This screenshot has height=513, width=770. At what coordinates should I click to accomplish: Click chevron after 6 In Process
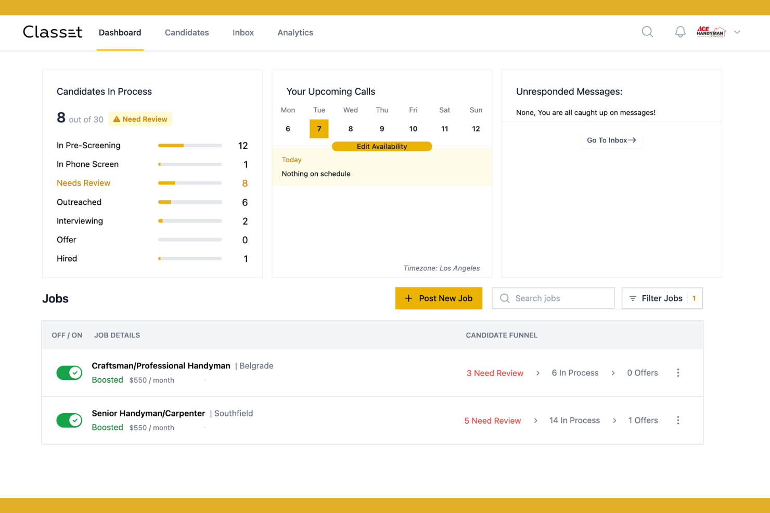pos(613,373)
